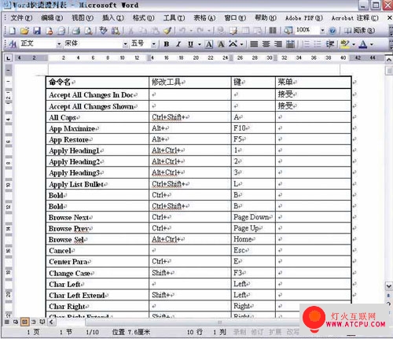Expand the font name dropdown showing 宋体
The image size is (393, 339).
(x=126, y=44)
